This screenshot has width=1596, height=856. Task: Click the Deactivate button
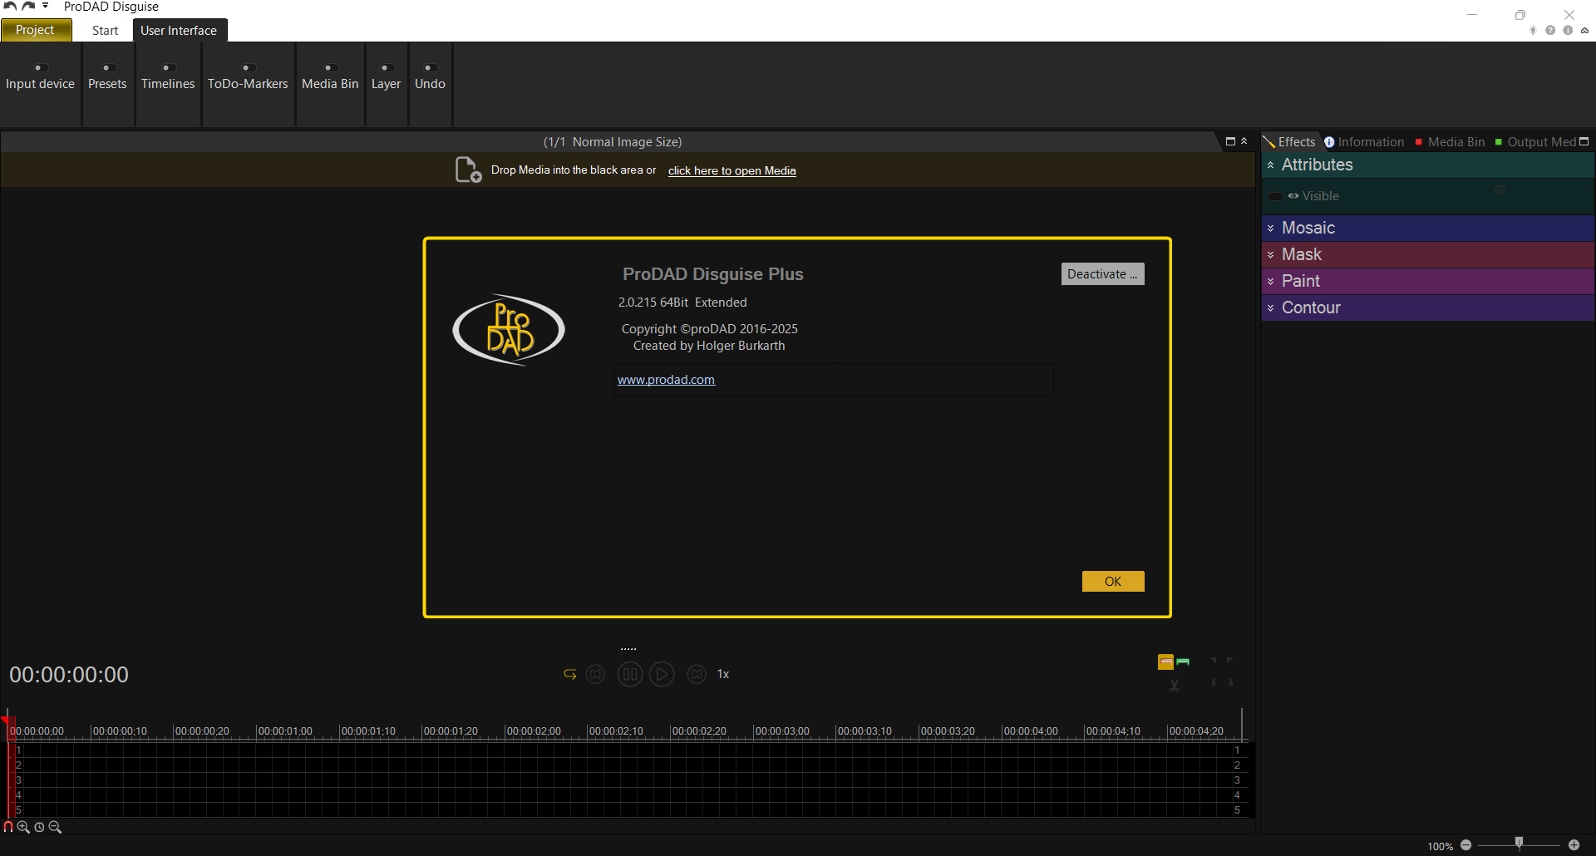coord(1102,274)
